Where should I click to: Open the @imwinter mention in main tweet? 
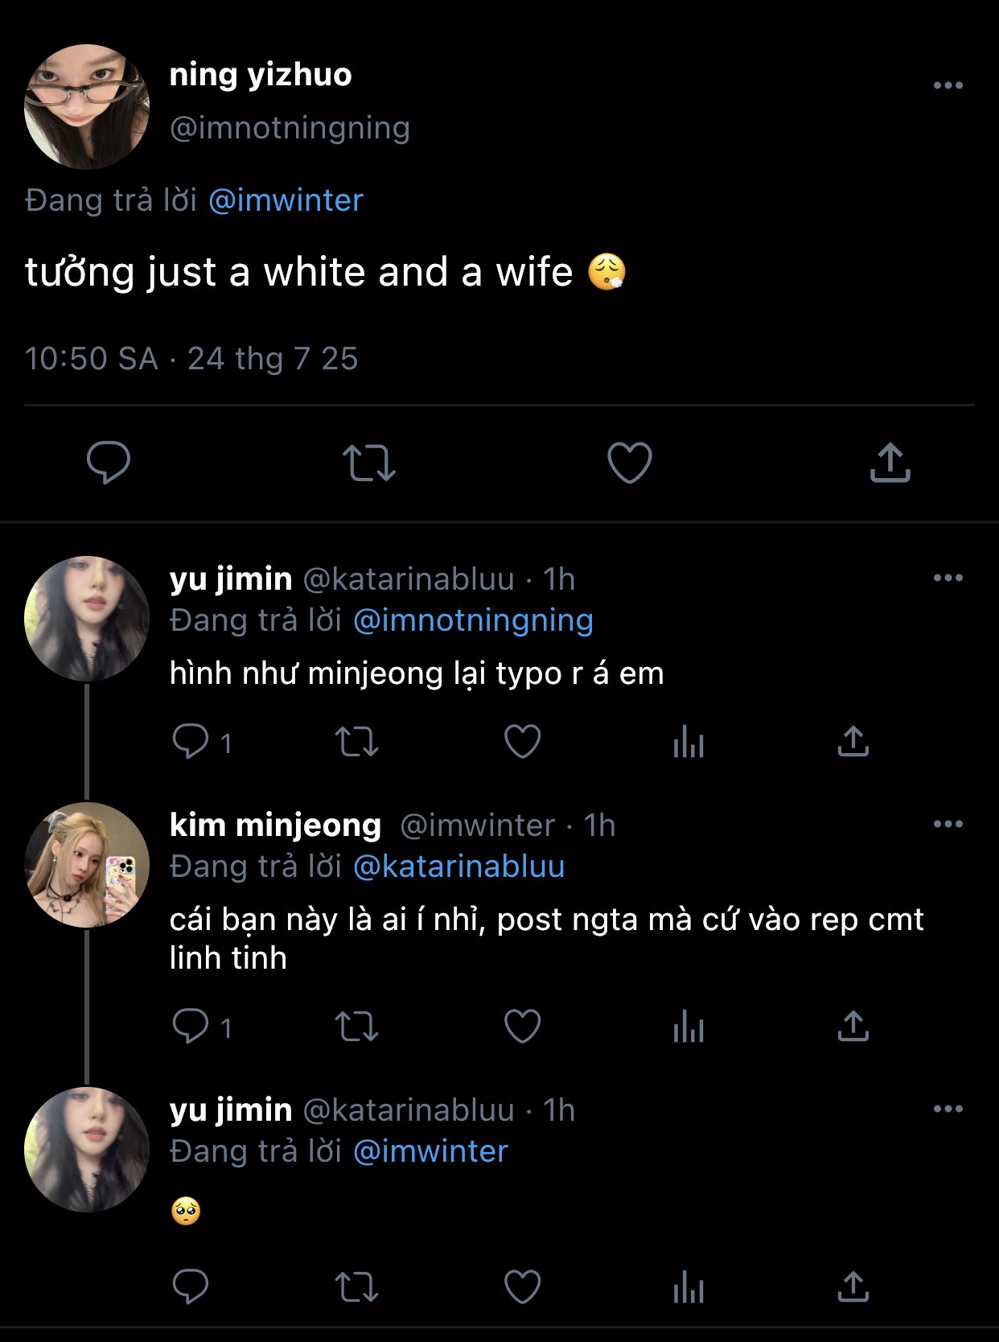coord(286,200)
